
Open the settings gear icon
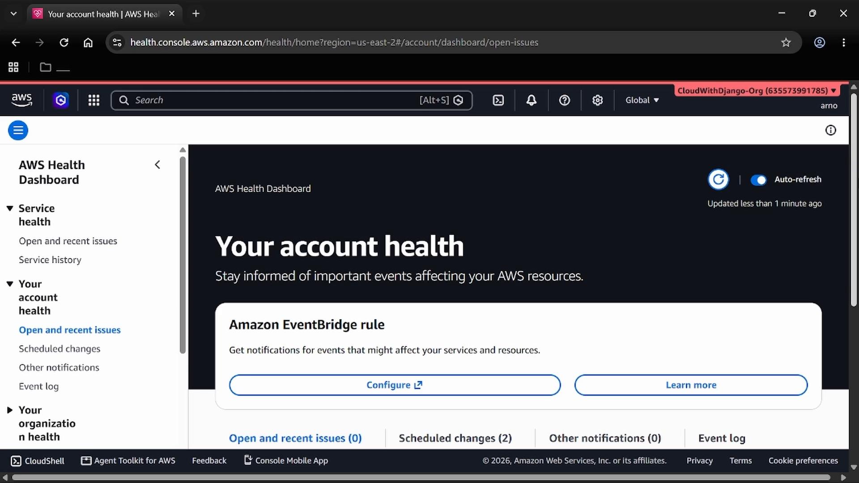tap(597, 100)
